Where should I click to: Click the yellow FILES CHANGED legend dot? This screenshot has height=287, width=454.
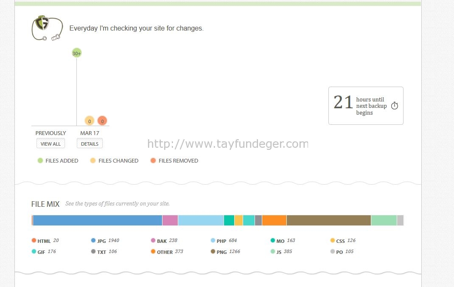[x=92, y=160]
